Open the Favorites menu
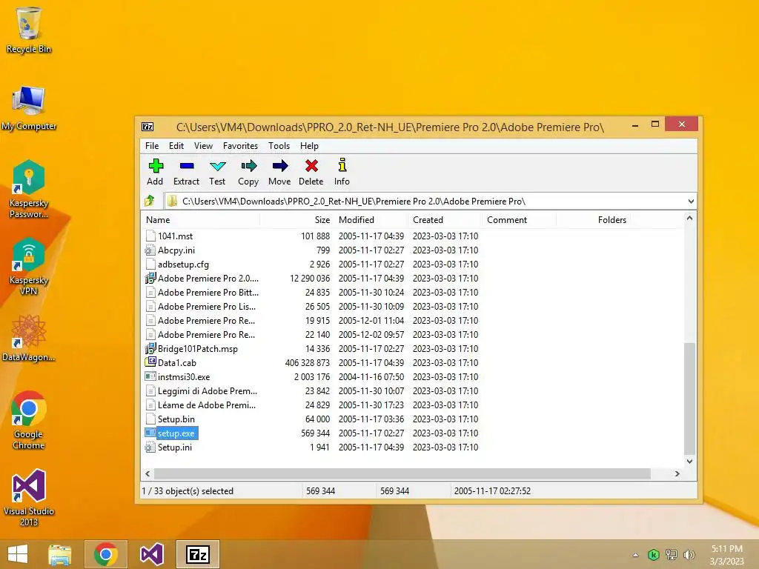Image resolution: width=759 pixels, height=569 pixels. [241, 146]
